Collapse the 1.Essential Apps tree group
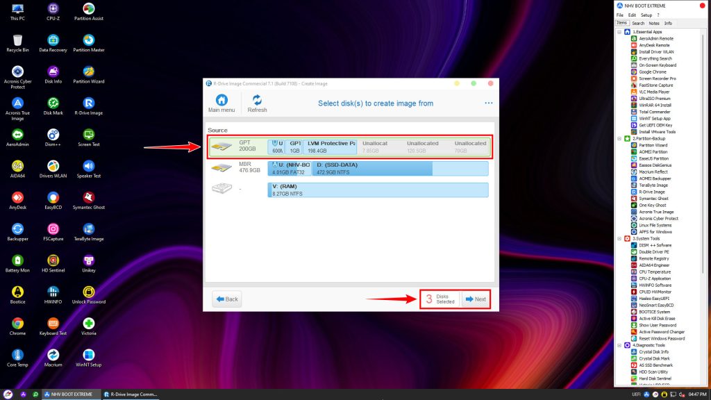 pyautogui.click(x=619, y=32)
